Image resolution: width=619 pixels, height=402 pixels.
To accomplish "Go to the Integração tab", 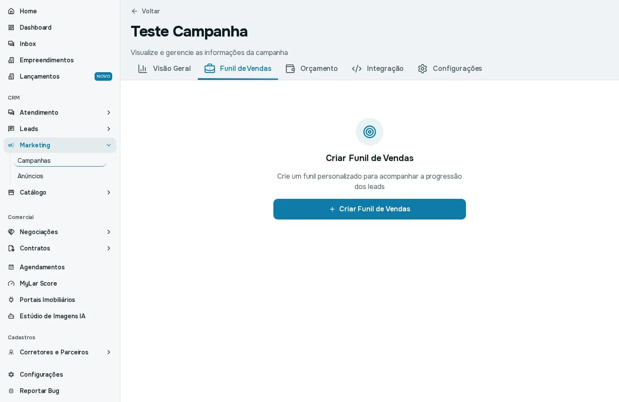I will click(377, 69).
